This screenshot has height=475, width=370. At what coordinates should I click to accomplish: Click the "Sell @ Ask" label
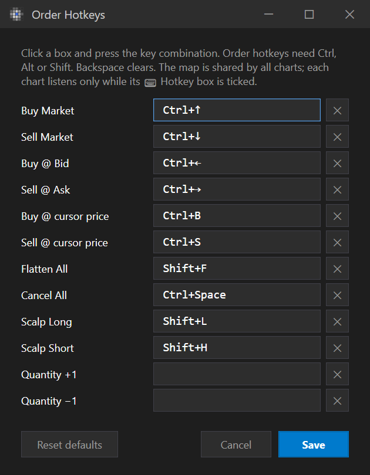45,189
